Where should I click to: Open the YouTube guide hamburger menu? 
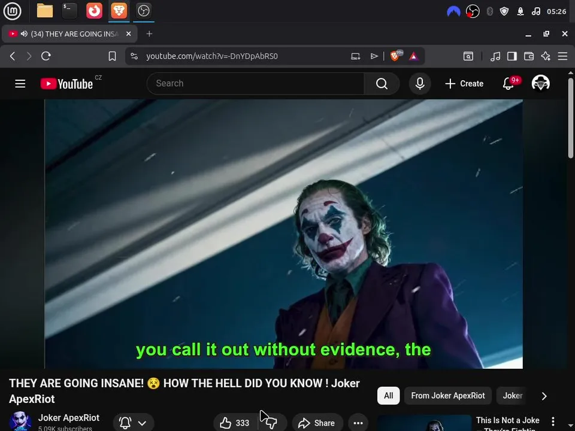[x=20, y=84]
